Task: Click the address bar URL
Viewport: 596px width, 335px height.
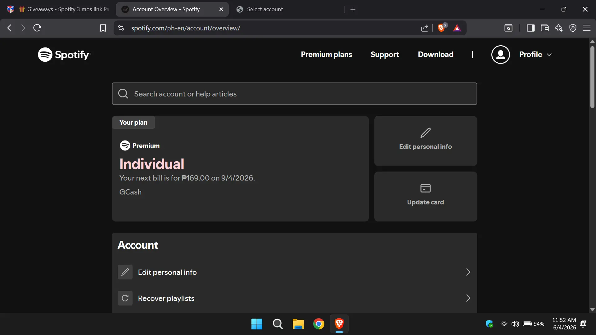Action: [186, 28]
